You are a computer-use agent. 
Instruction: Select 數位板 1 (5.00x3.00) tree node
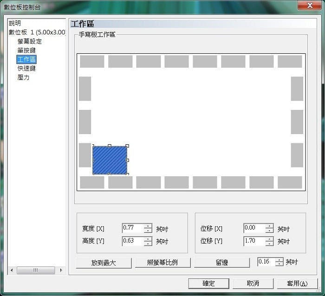coord(37,32)
